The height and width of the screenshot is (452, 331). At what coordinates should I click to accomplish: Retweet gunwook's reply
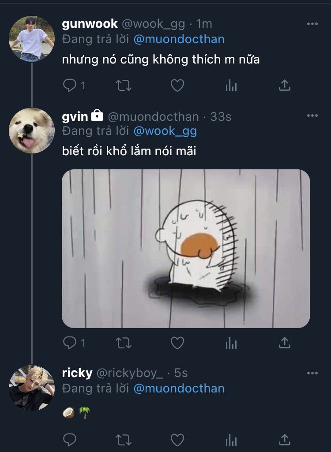pos(124,85)
